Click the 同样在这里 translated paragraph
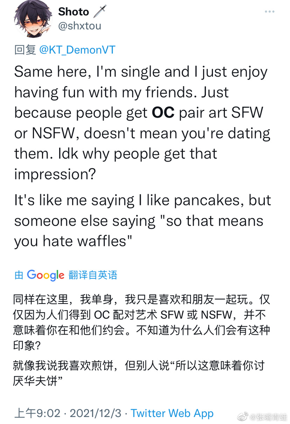 pyautogui.click(x=142, y=322)
